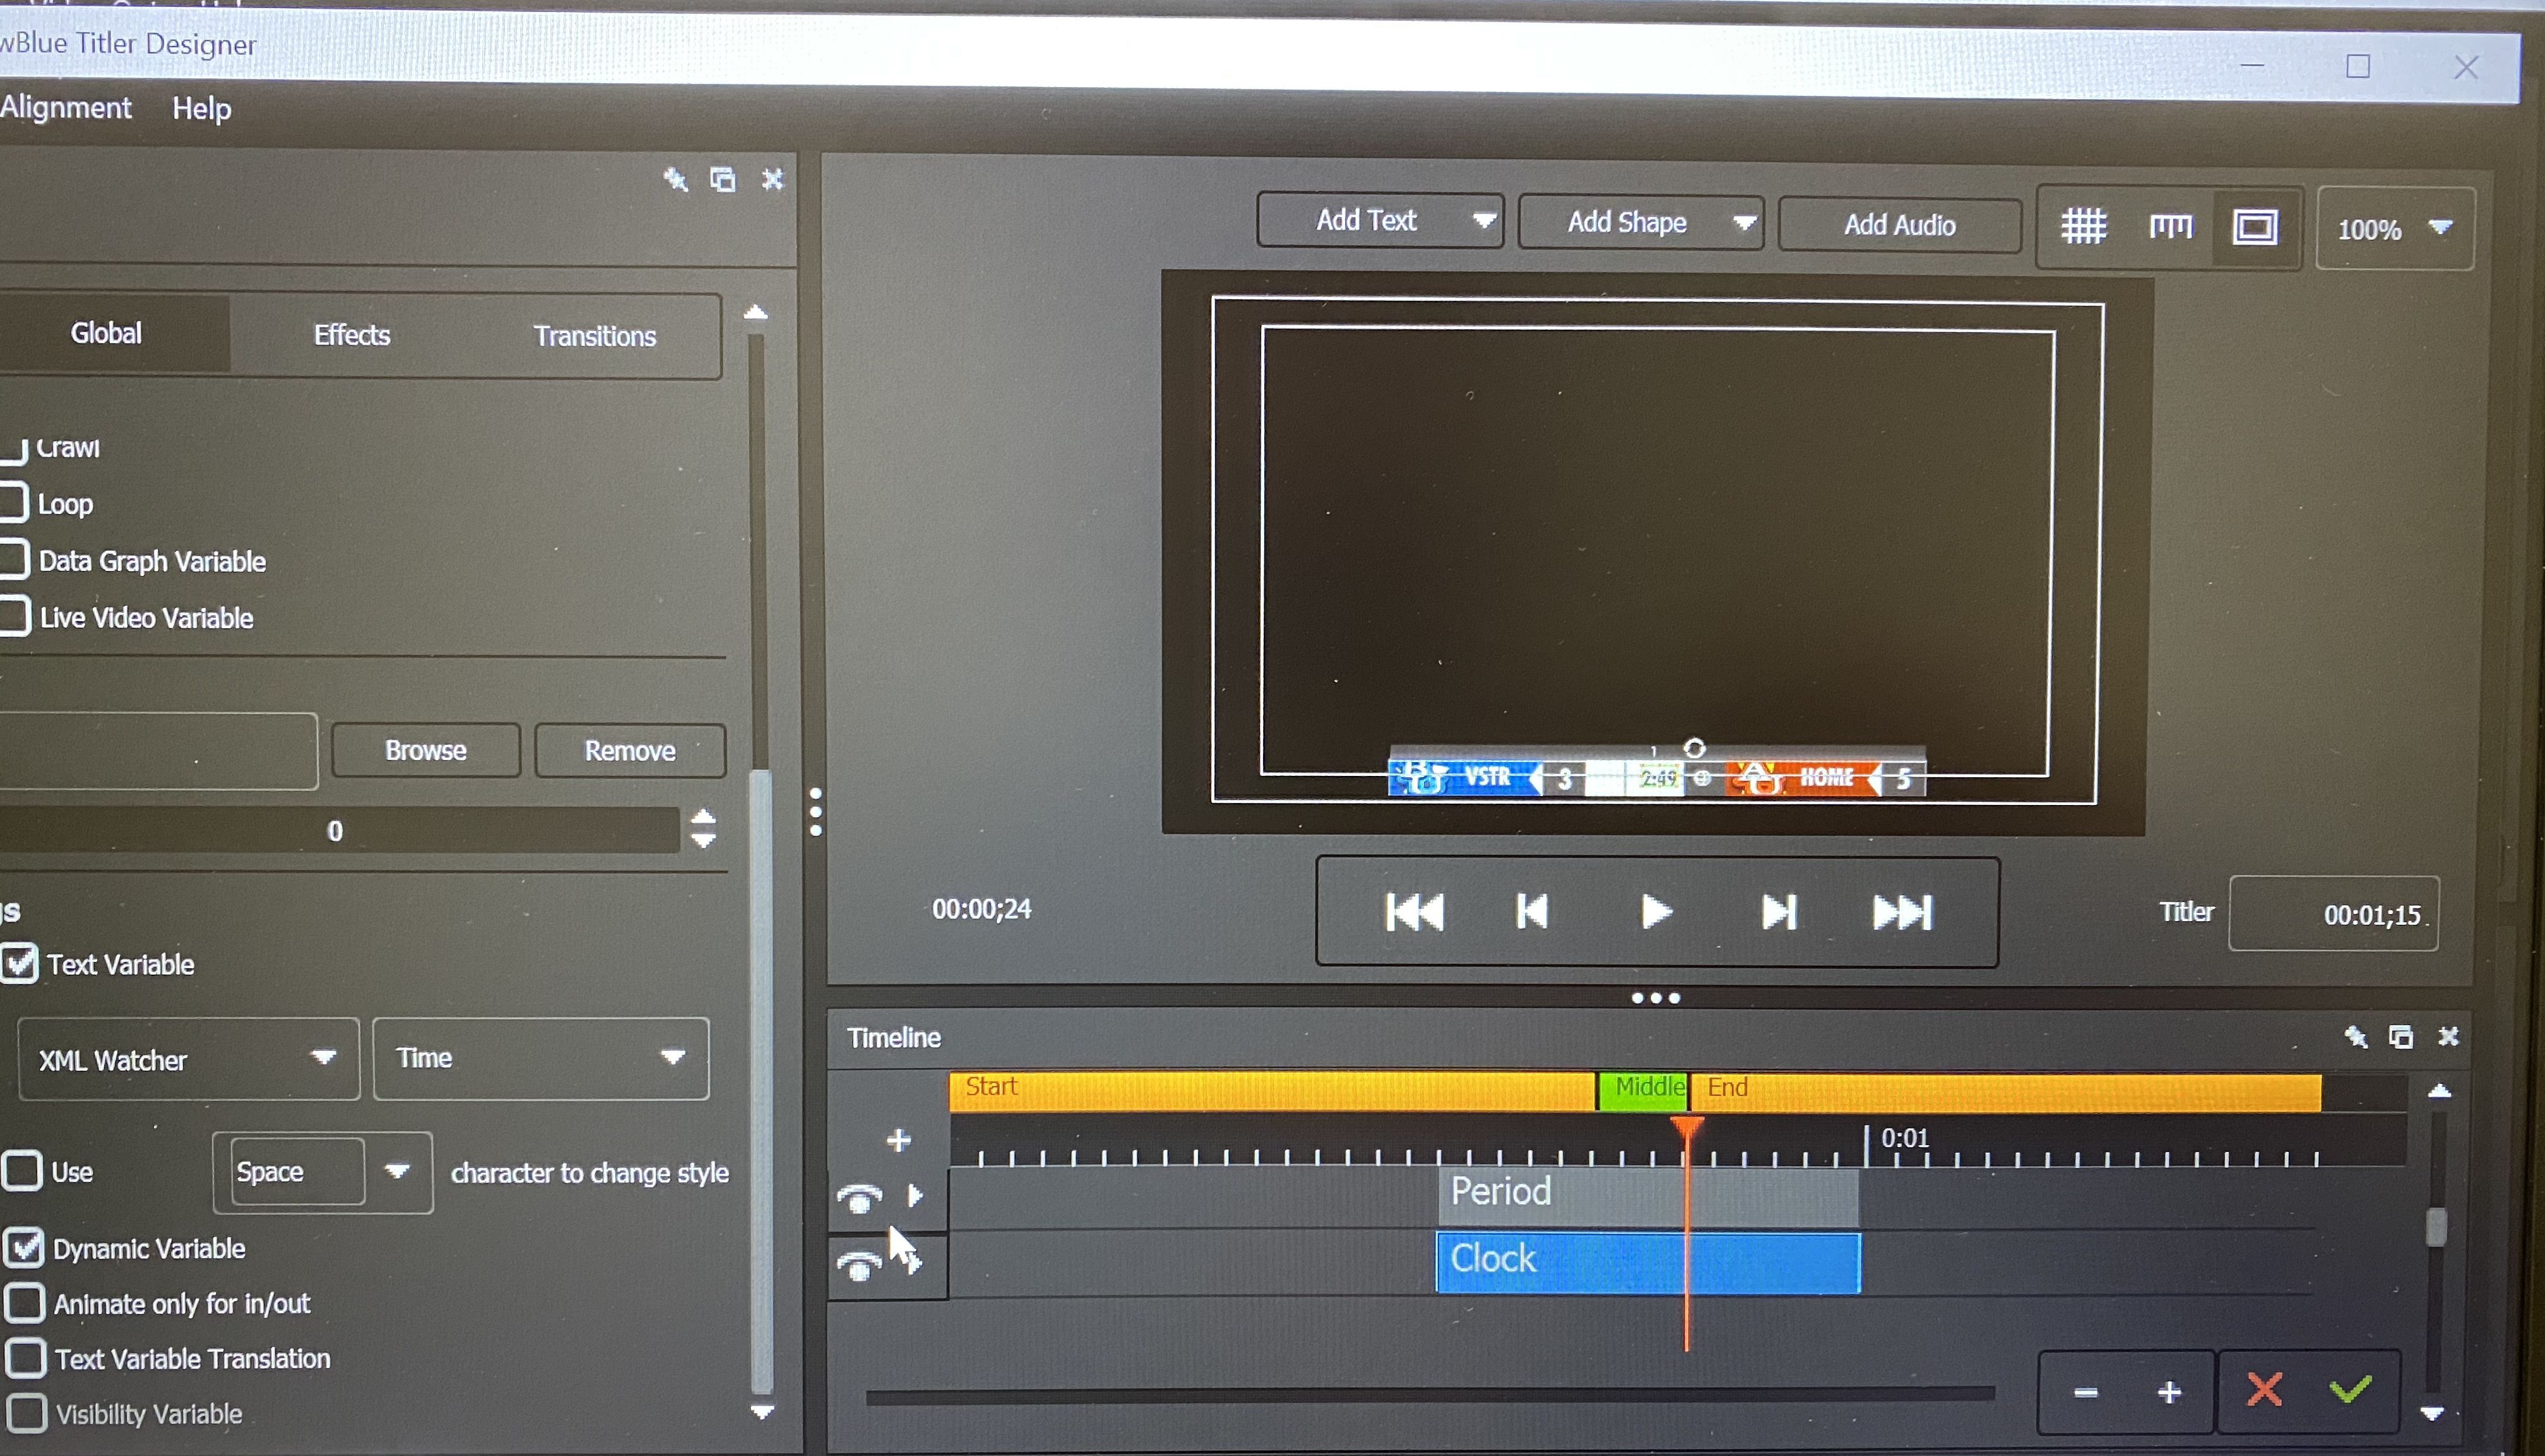
Task: Open the Help menu
Action: pyautogui.click(x=201, y=108)
